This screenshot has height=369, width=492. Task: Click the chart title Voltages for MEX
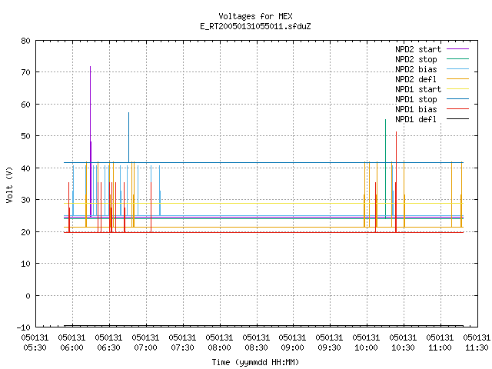point(255,16)
